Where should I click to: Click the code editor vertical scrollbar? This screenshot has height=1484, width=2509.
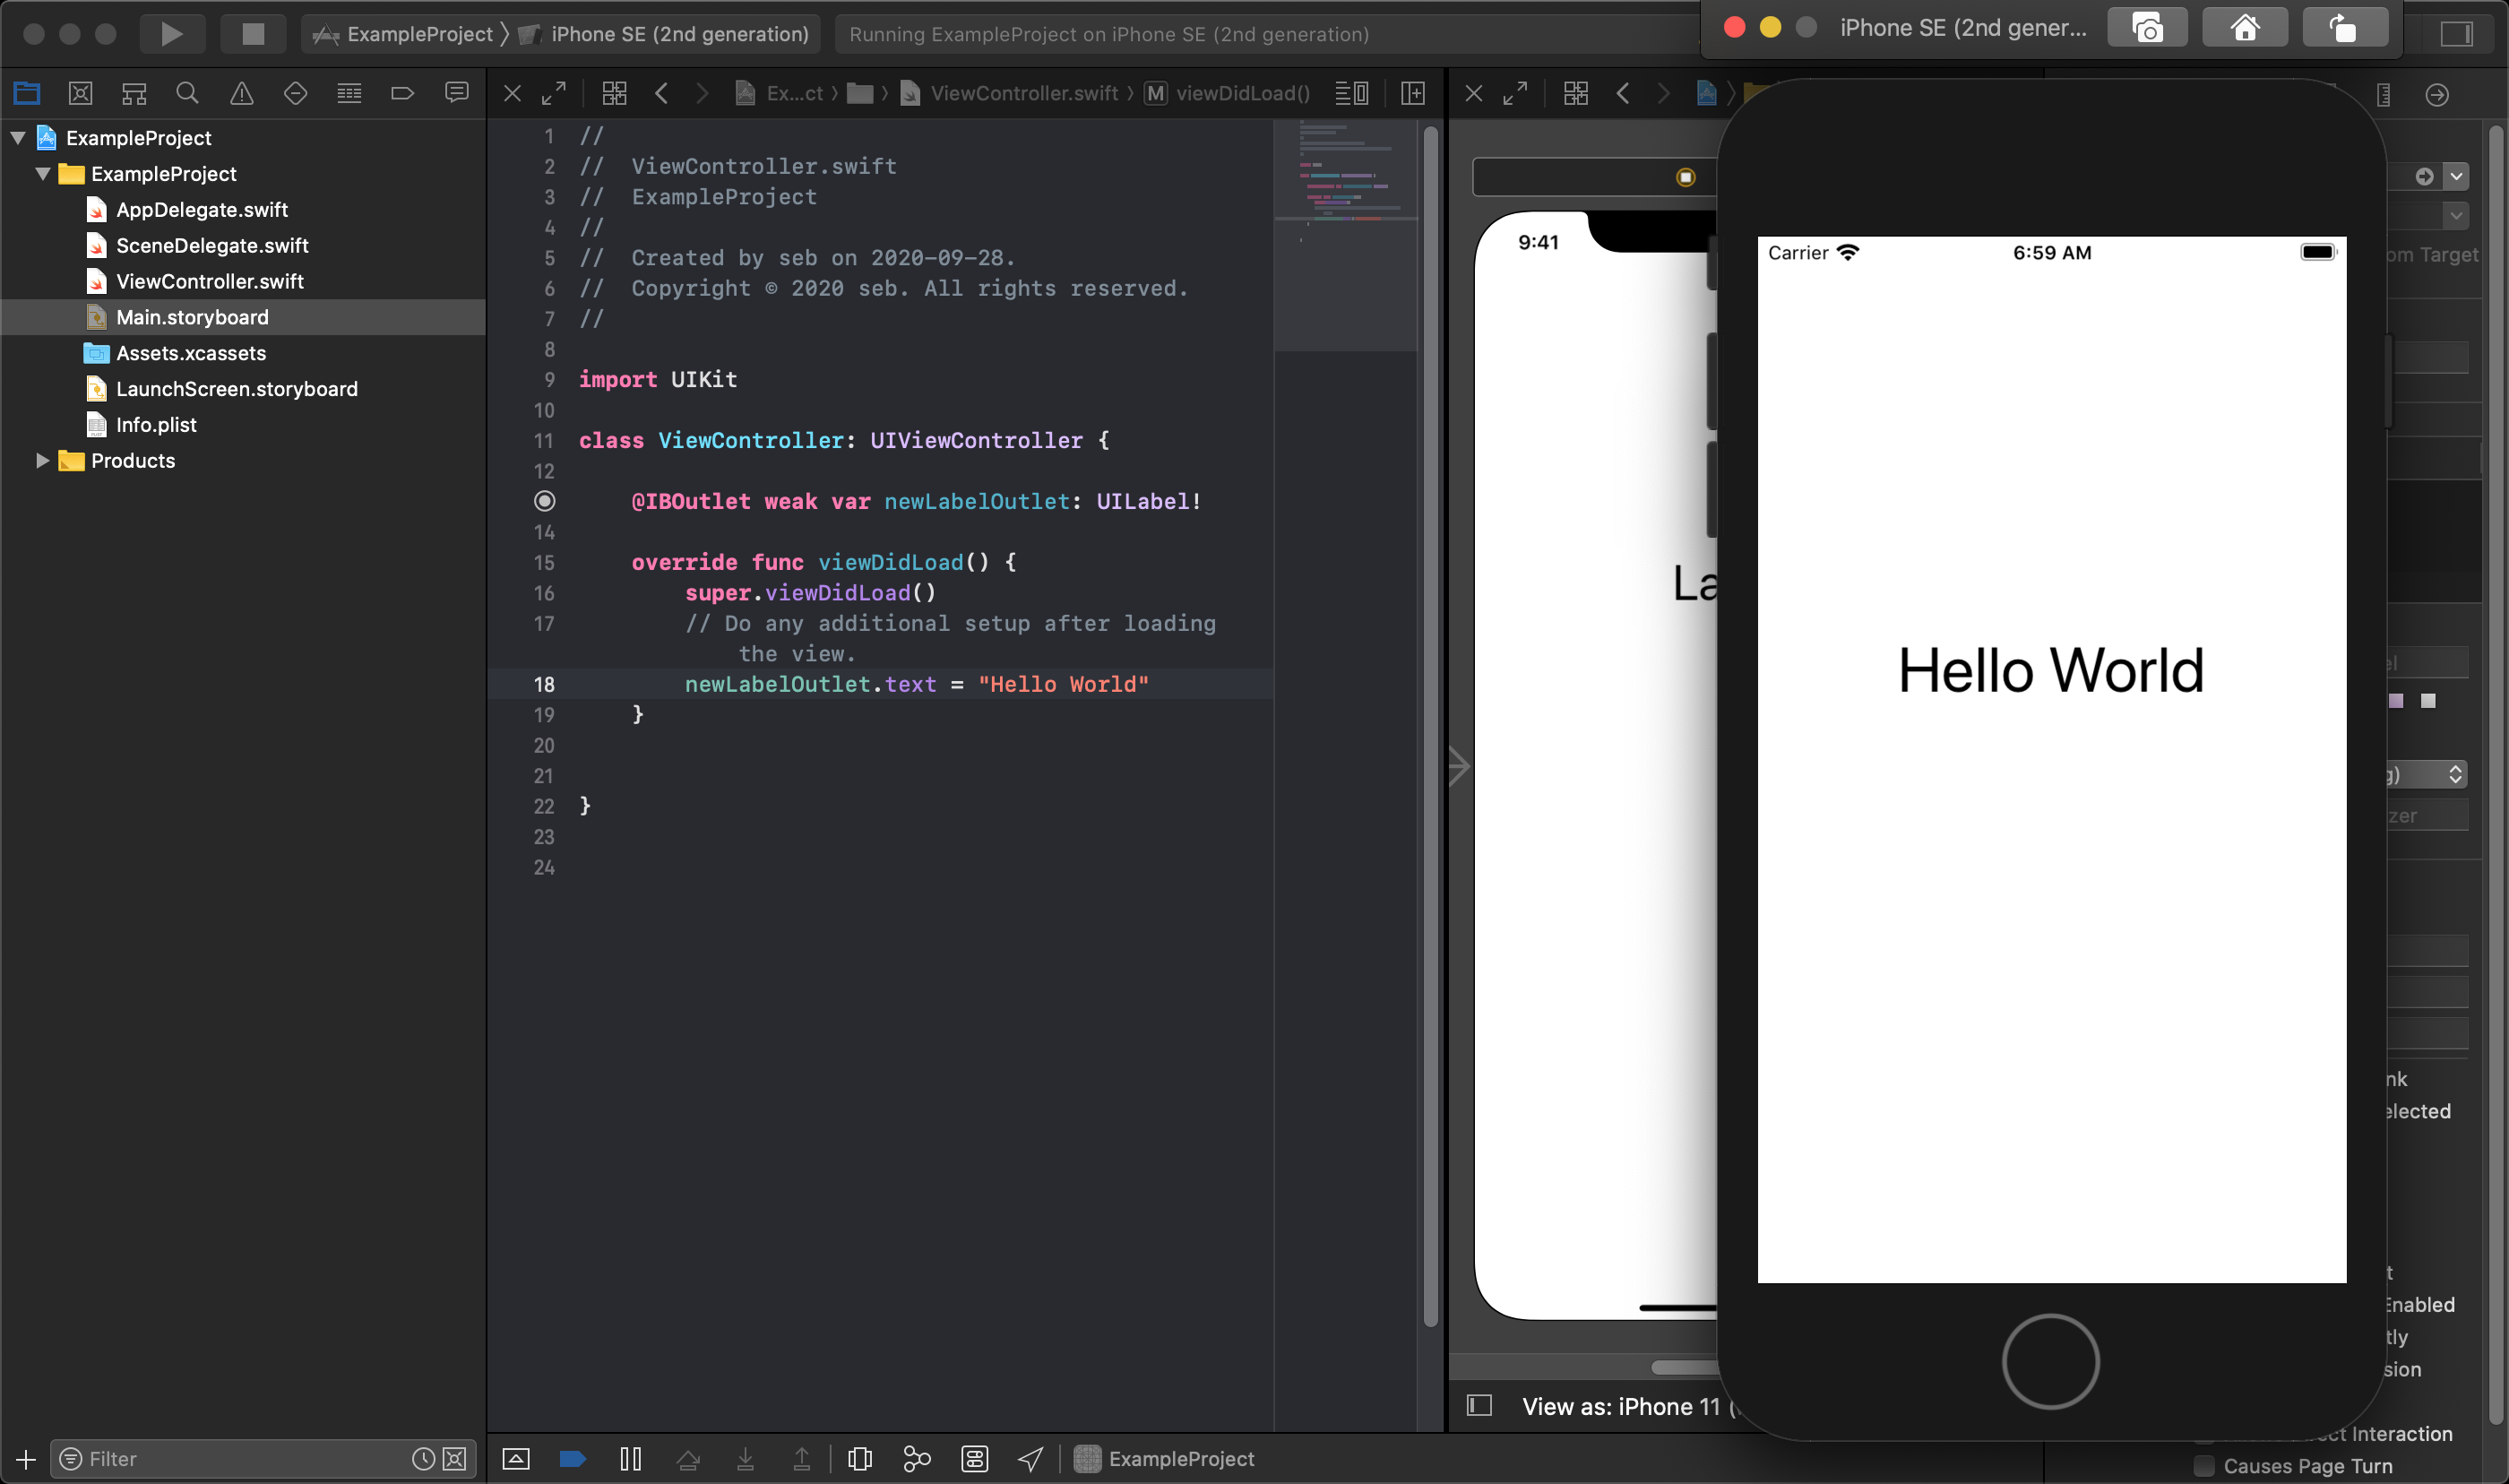tap(1429, 726)
